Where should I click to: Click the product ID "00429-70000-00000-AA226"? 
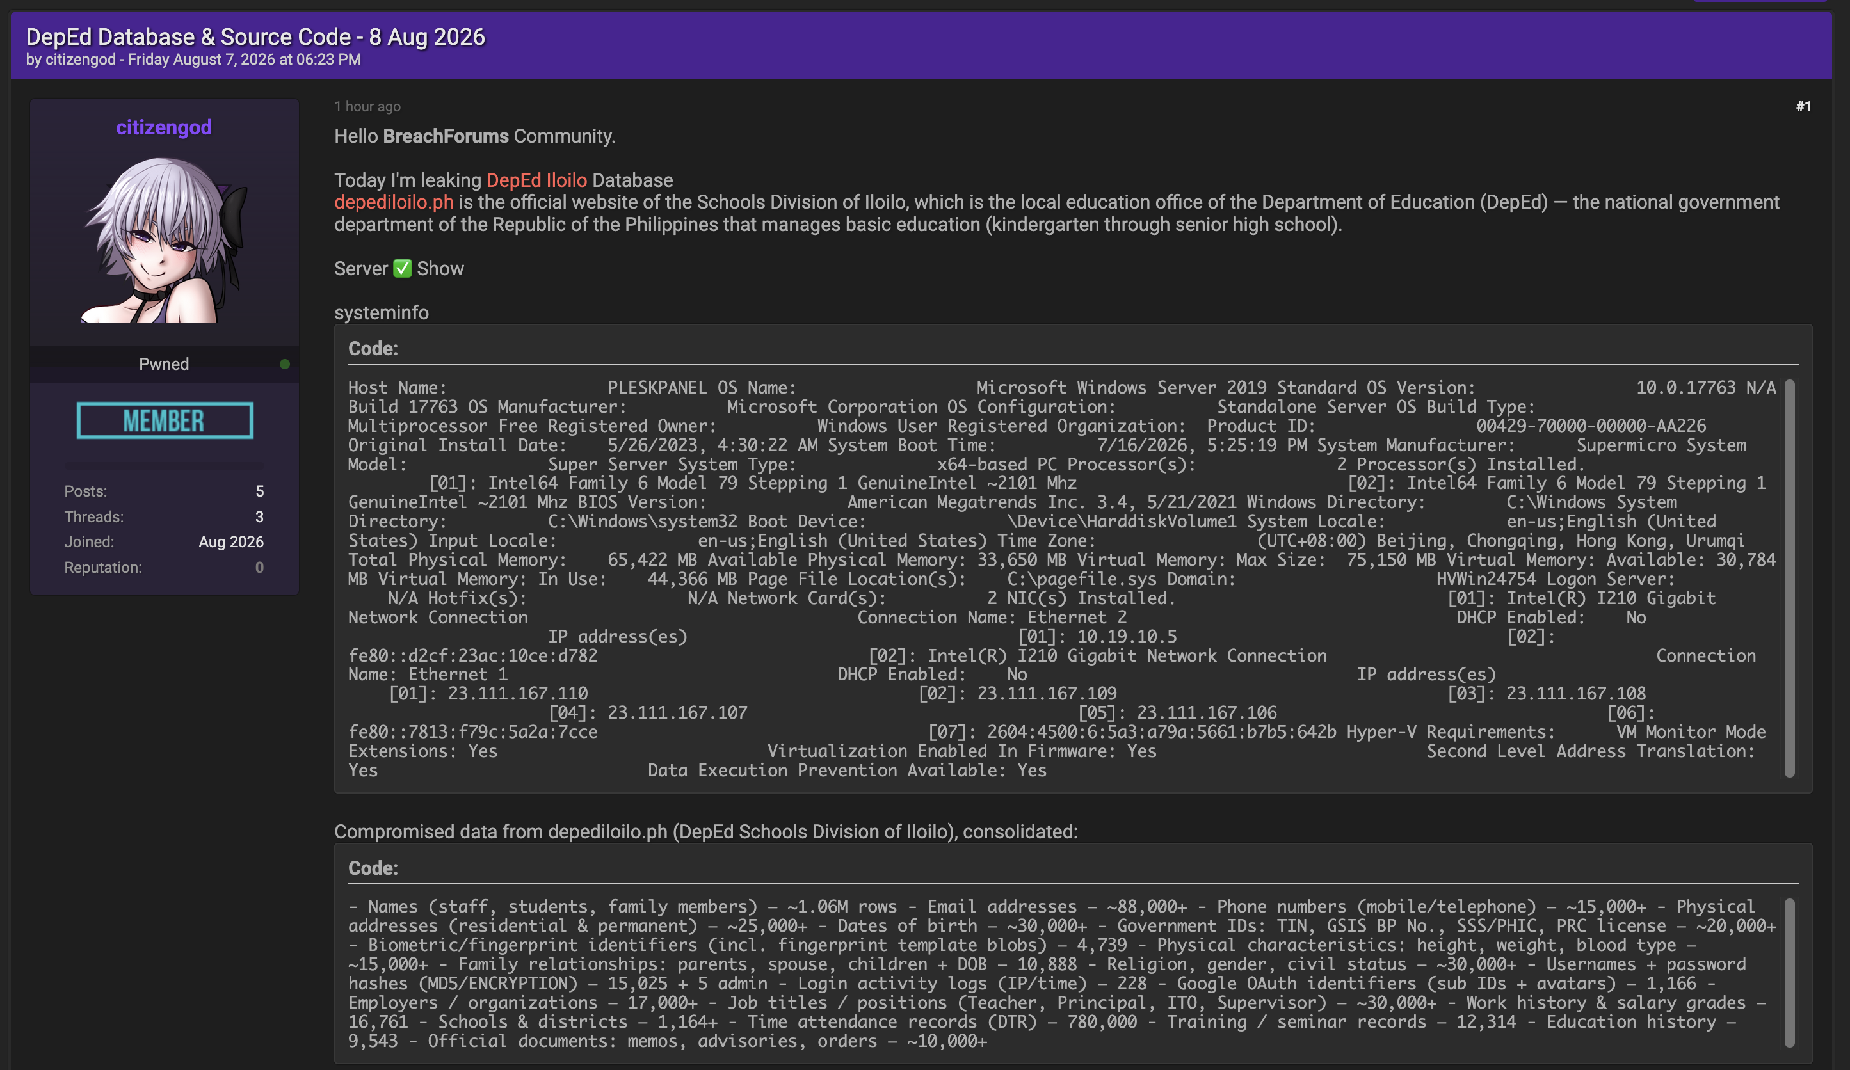[1591, 426]
